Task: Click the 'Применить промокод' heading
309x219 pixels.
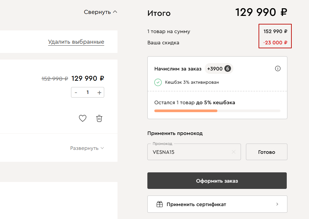Action: tap(175, 133)
